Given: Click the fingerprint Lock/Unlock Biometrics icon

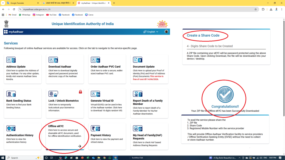Looking at the screenshot, I should click(53, 94).
